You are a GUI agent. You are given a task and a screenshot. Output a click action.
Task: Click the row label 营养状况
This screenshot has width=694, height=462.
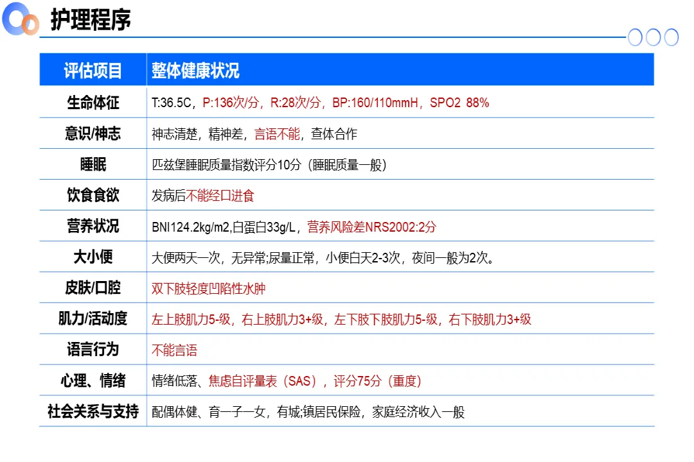[93, 226]
